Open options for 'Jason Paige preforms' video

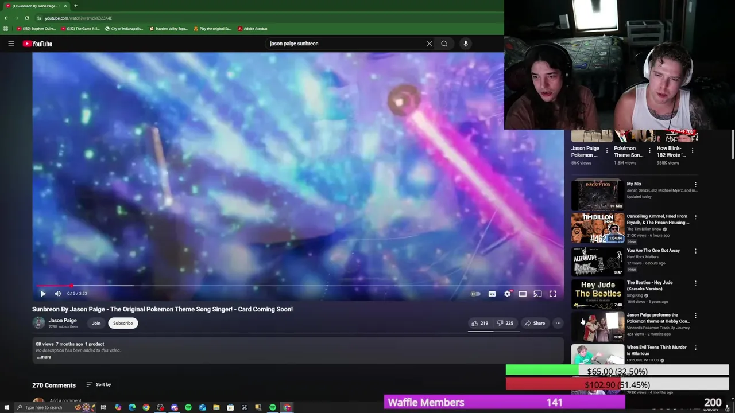coord(695,315)
